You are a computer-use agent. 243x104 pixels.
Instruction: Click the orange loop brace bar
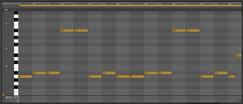point(130,6)
